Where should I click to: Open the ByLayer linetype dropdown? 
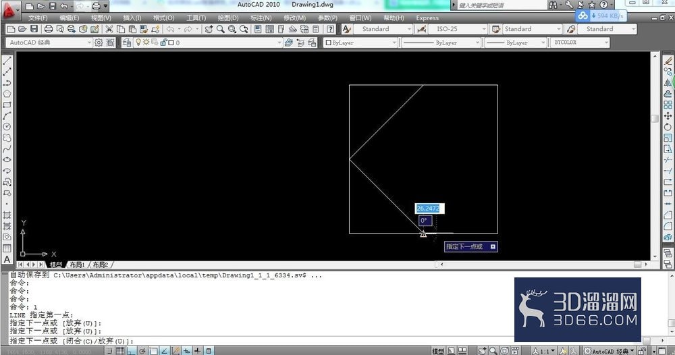click(x=441, y=43)
